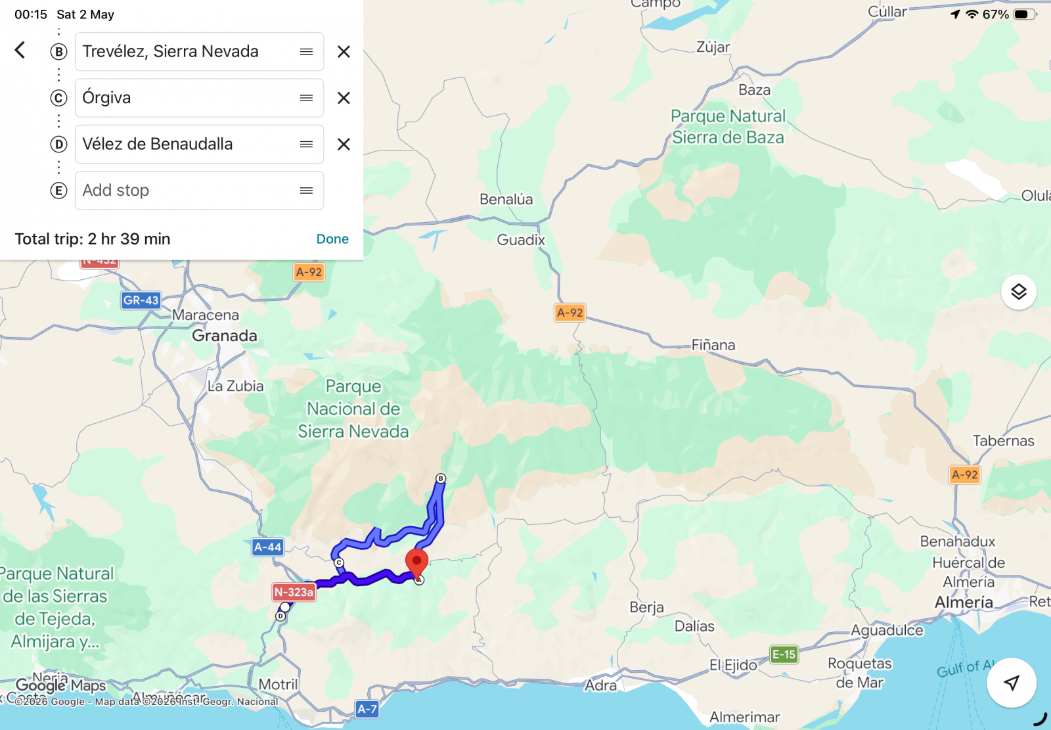The height and width of the screenshot is (730, 1051).
Task: Select waypoint B marker on the map
Action: [441, 478]
